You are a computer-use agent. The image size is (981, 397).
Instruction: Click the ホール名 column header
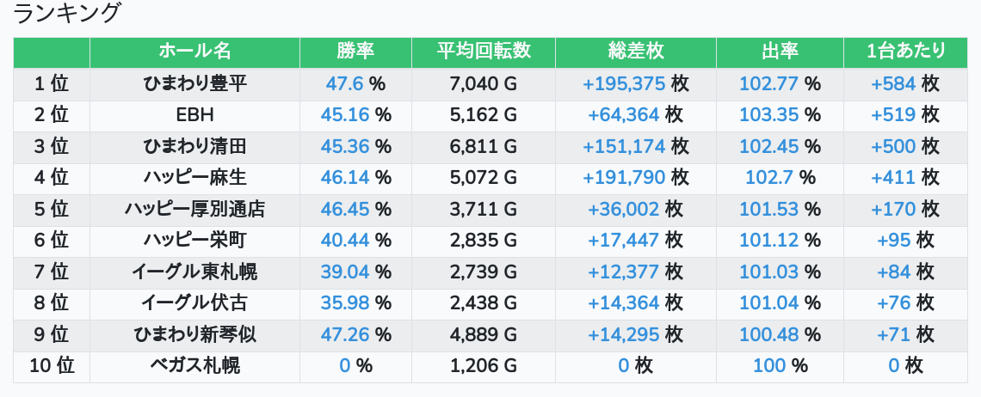click(194, 52)
